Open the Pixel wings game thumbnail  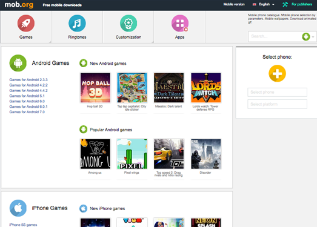pyautogui.click(x=132, y=154)
